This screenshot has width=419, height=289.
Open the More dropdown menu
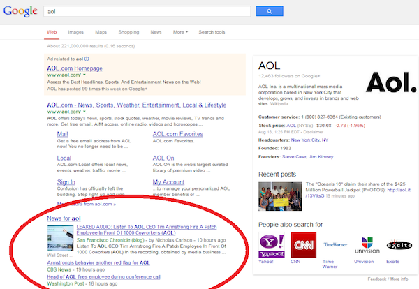180,32
